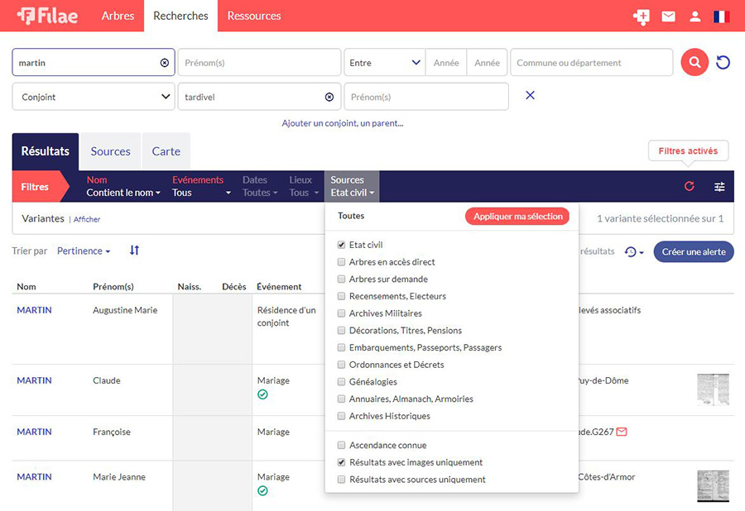
Task: Expand the Pertinence sort dropdown
Action: 84,251
